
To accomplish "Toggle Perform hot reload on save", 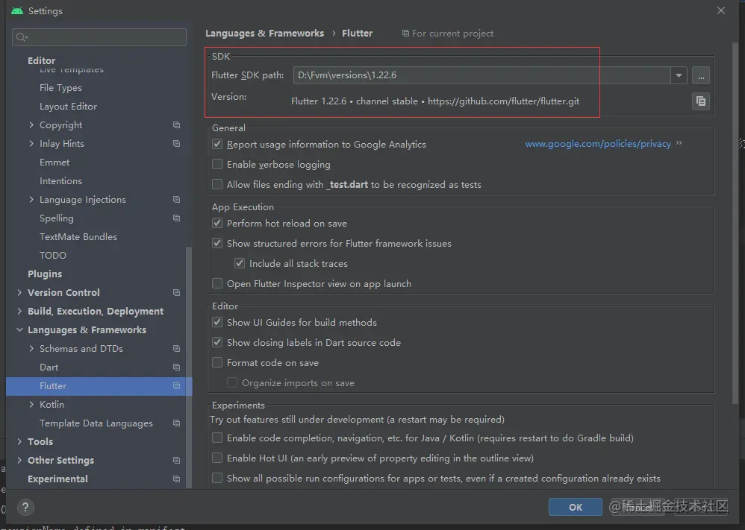I will [217, 223].
